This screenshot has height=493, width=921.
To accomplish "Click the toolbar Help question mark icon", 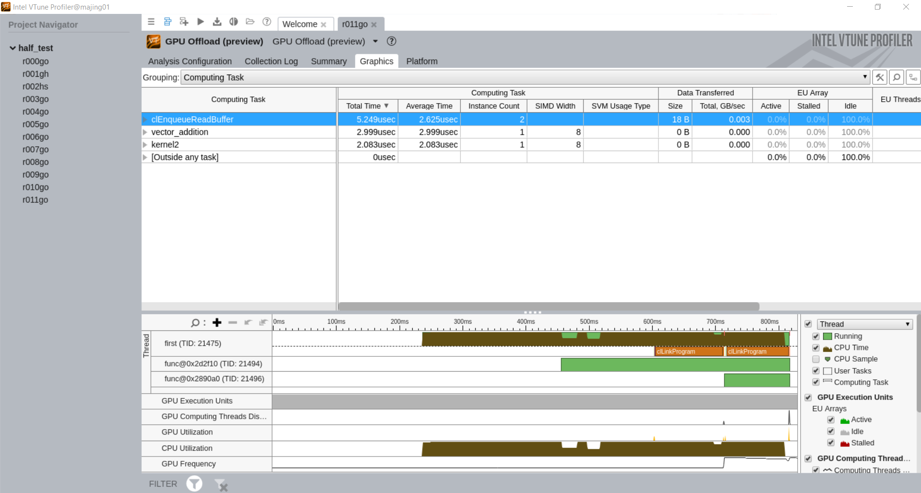I will tap(267, 22).
